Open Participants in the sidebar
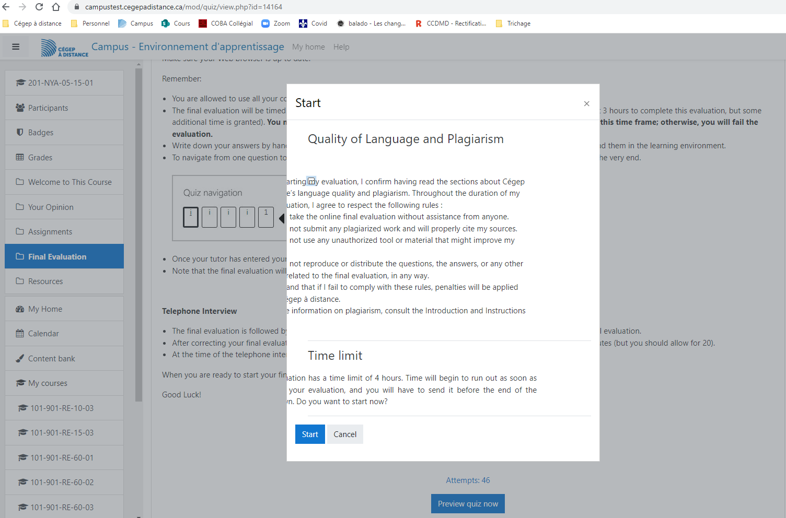The image size is (786, 518). click(48, 108)
